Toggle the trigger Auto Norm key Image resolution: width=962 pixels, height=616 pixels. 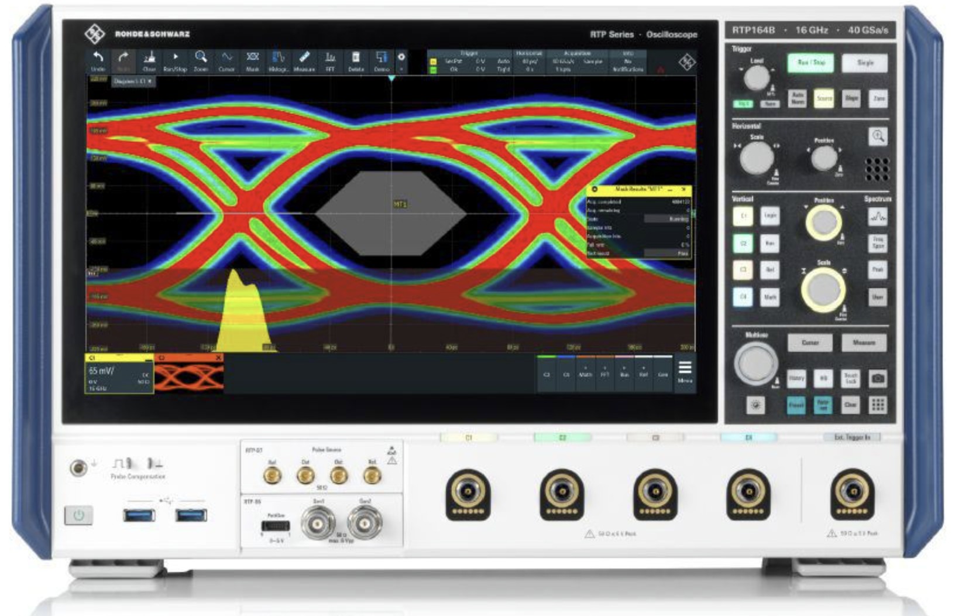tap(797, 98)
